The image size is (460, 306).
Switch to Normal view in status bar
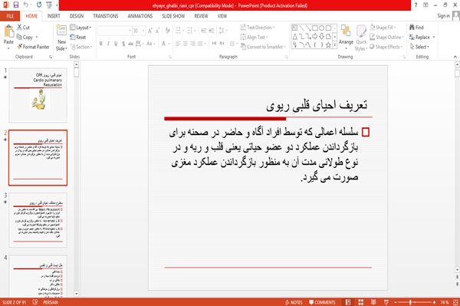coord(348,302)
